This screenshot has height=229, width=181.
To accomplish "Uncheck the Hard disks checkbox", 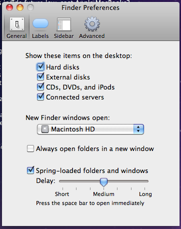I will 40,67.
